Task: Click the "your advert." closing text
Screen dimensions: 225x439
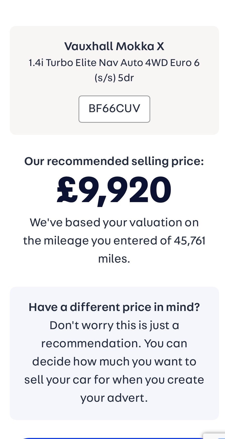Action: coord(114,398)
